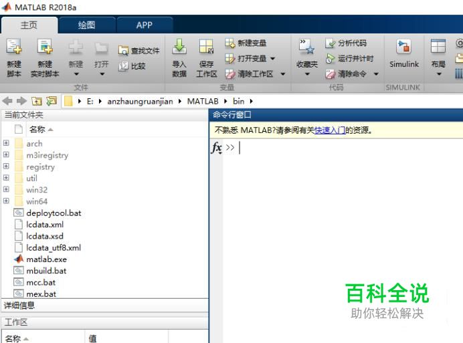Click the New Live Script (新建实时脚本) icon
Image resolution: width=463 pixels, height=343 pixels.
tap(45, 47)
